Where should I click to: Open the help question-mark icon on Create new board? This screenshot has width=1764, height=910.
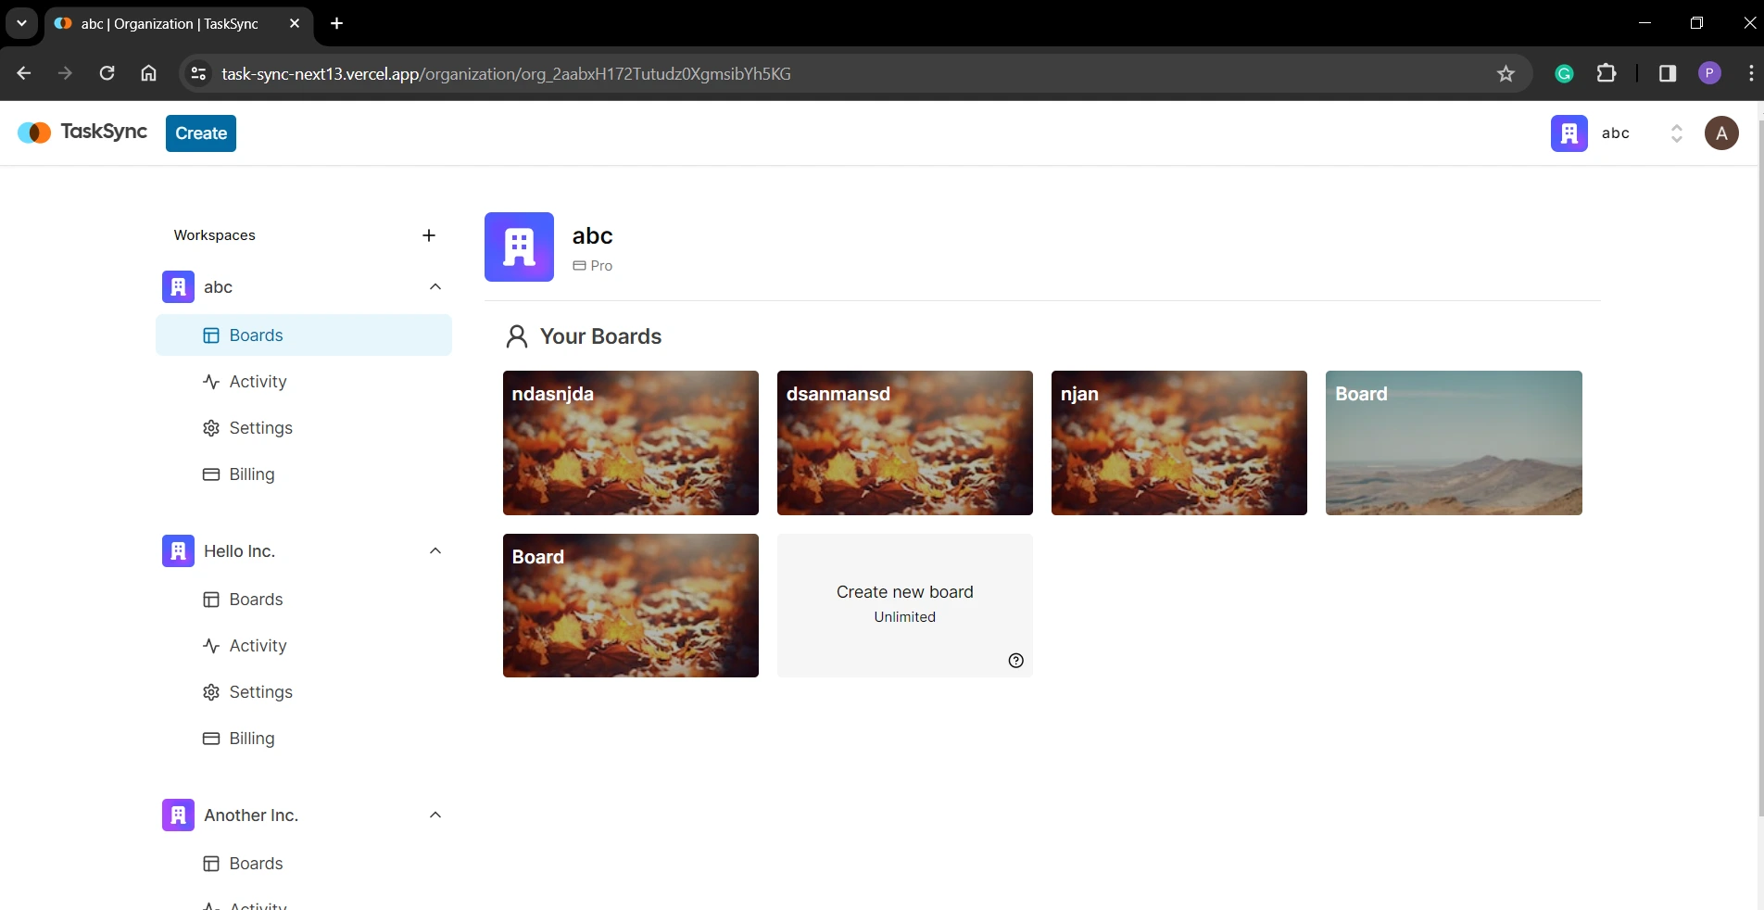point(1014,661)
